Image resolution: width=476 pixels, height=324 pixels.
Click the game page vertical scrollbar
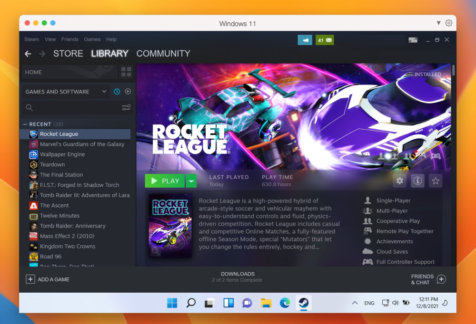pyautogui.click(x=453, y=70)
